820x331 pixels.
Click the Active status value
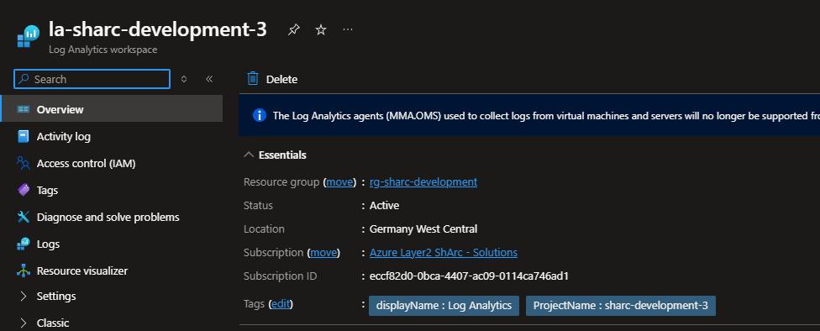[385, 206]
